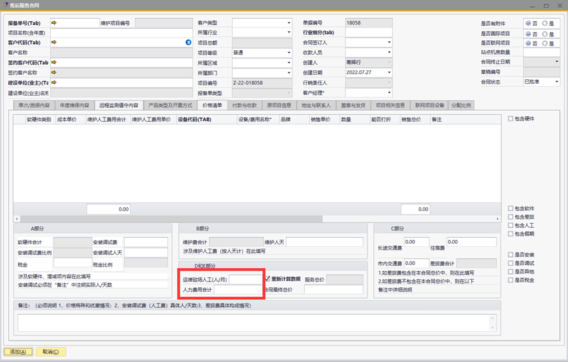
Task: Click the window icon in the title bar
Action: (x=6, y=5)
